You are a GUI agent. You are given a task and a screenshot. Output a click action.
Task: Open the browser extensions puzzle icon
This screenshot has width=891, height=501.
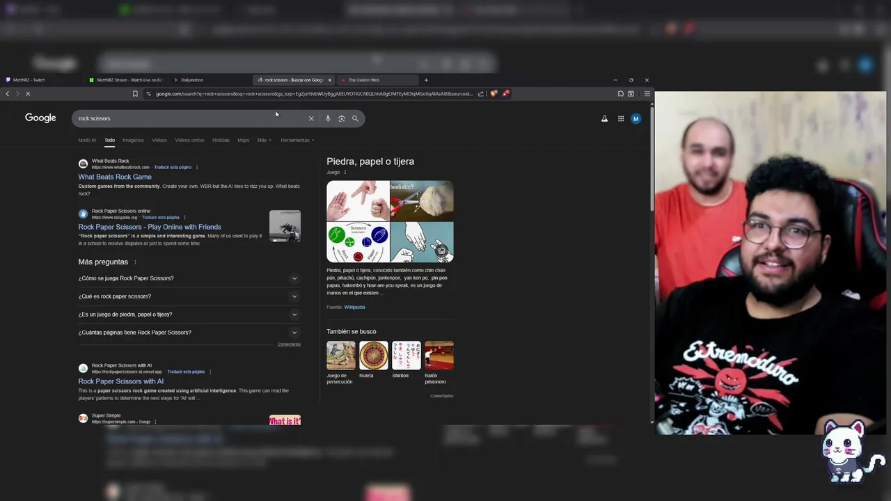(620, 94)
